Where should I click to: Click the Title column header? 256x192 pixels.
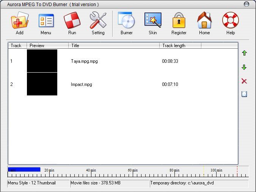(114, 46)
